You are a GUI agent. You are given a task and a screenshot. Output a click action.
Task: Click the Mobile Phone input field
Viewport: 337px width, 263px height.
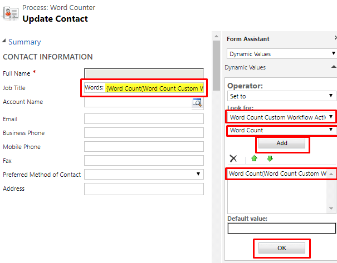144,147
